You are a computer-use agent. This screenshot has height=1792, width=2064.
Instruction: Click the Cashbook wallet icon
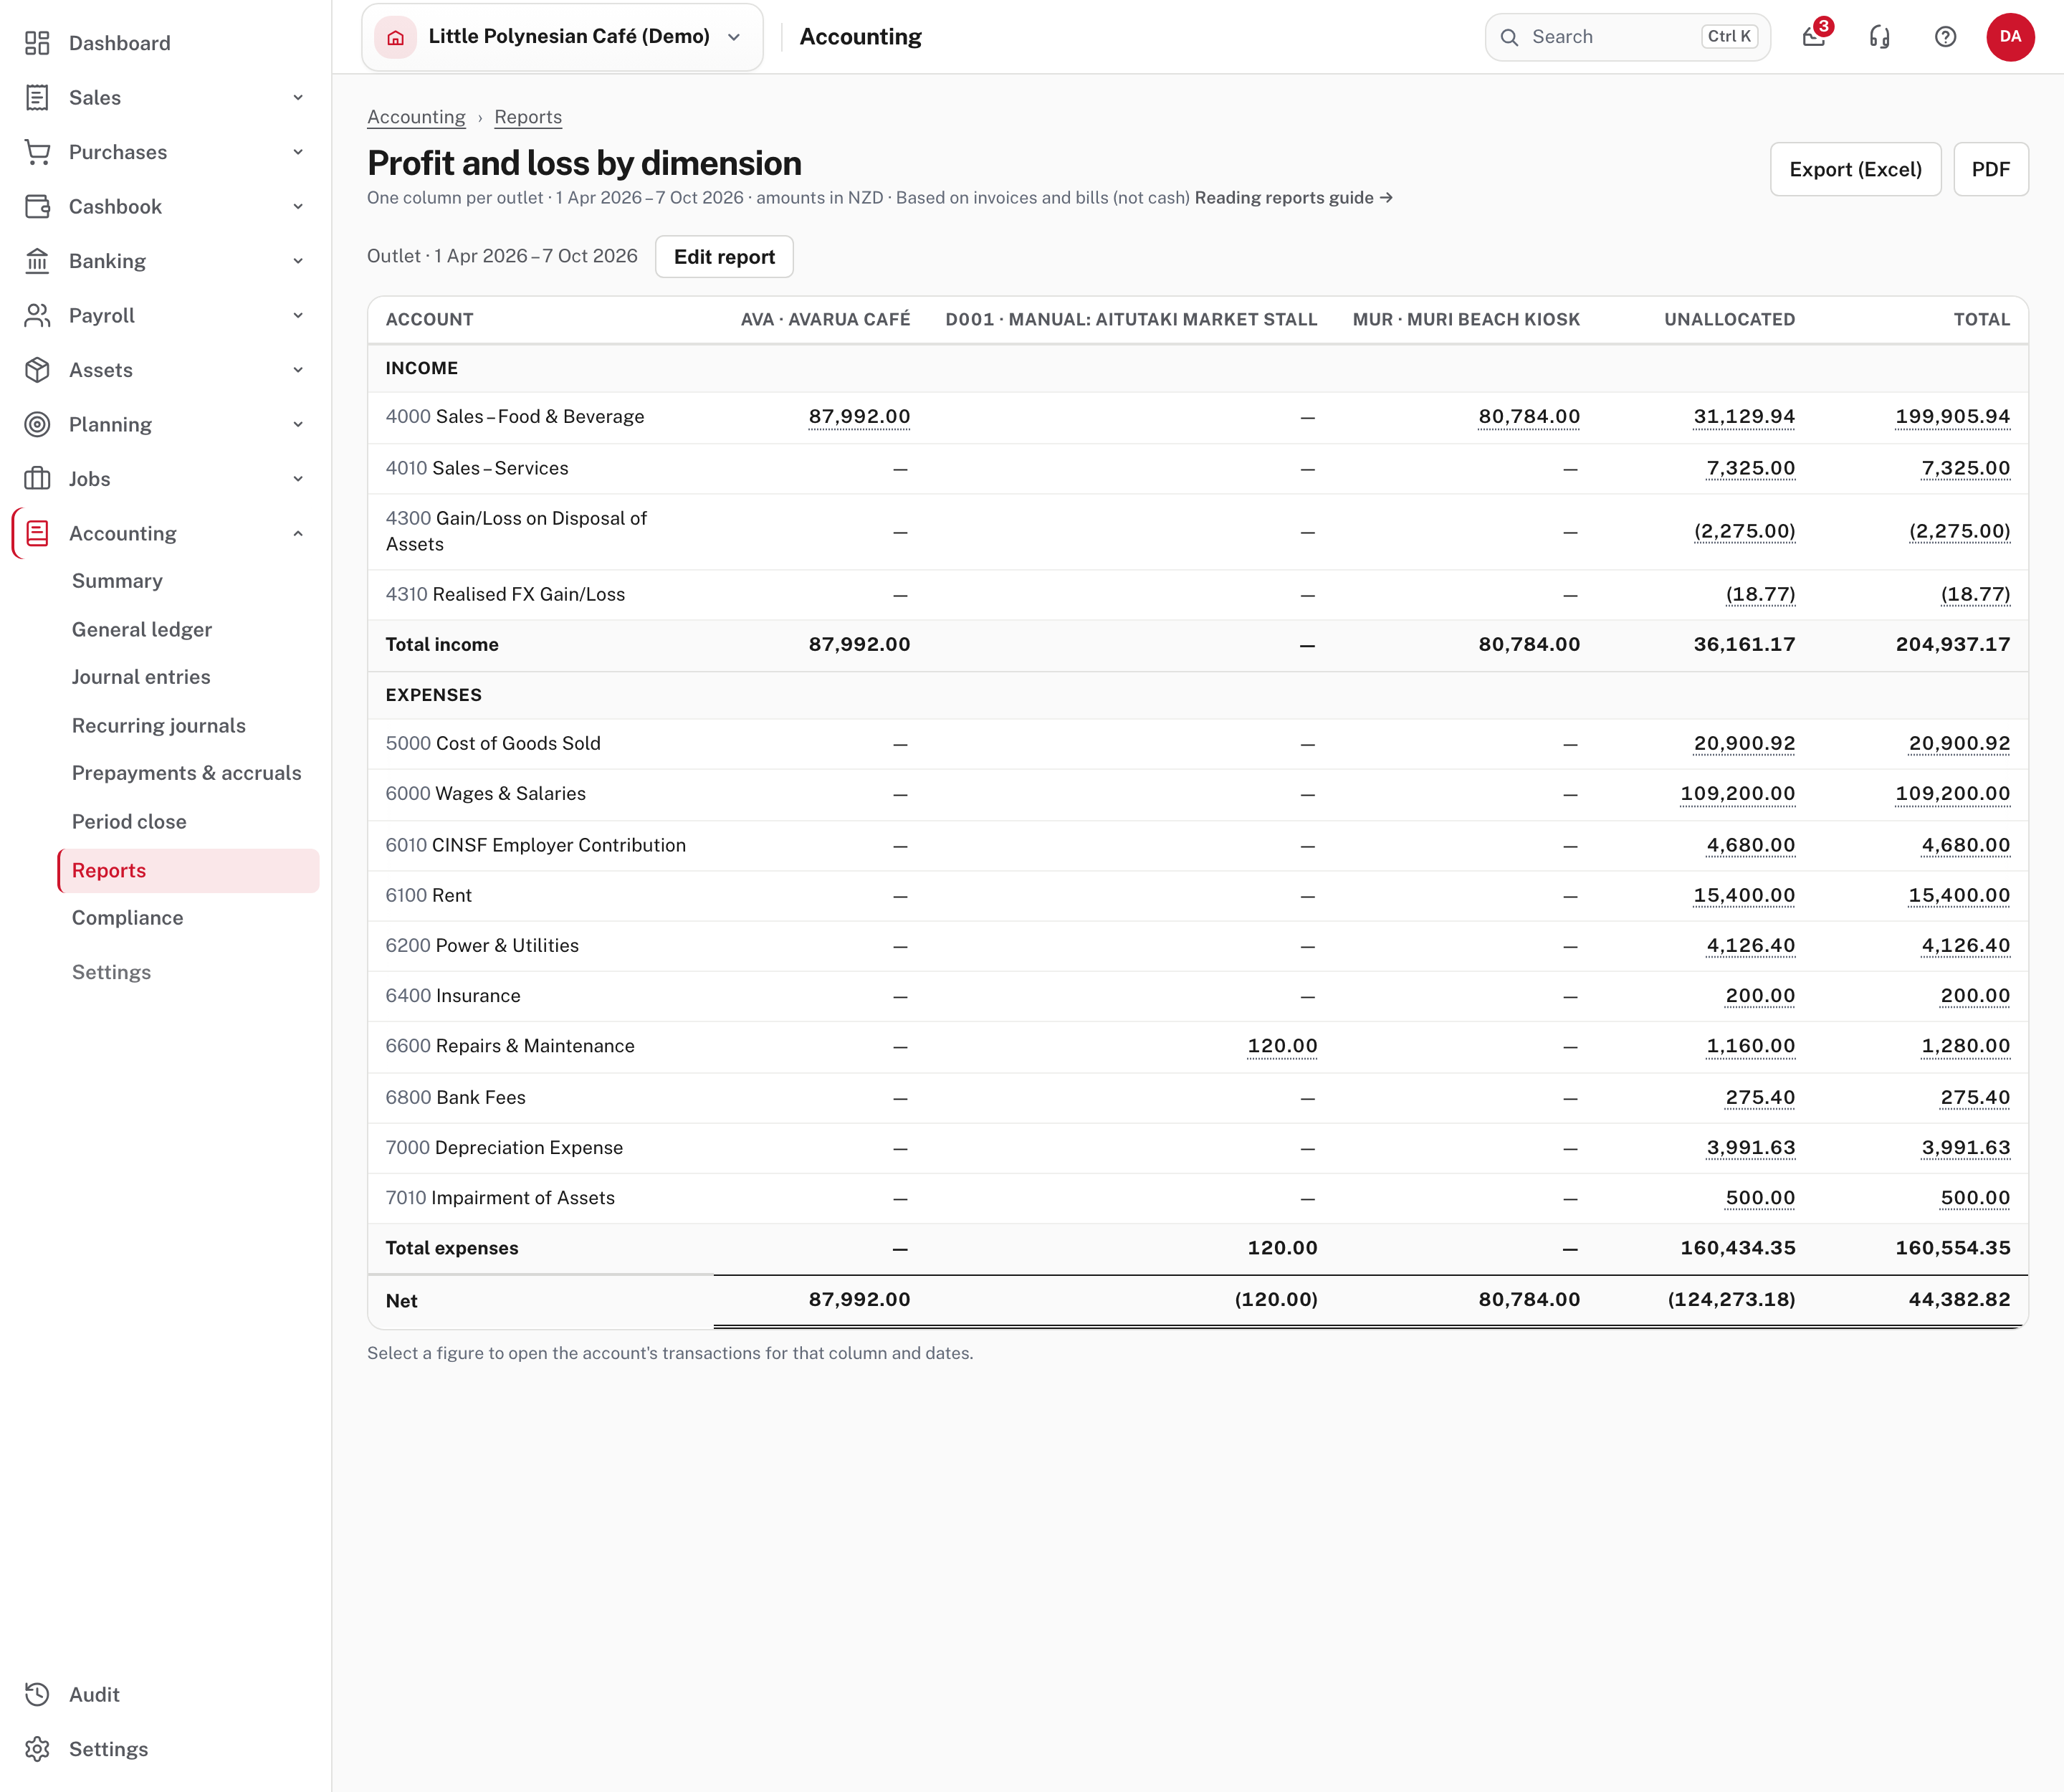coord(37,207)
